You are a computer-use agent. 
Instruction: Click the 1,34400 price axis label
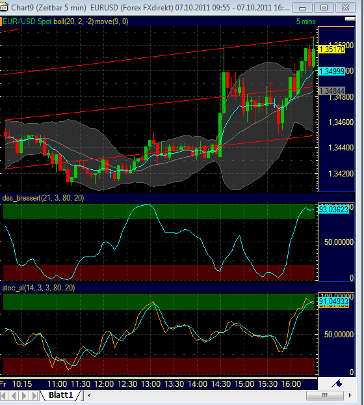(341, 148)
